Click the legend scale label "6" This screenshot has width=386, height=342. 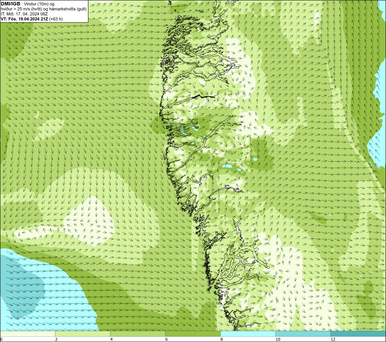pos(167,339)
